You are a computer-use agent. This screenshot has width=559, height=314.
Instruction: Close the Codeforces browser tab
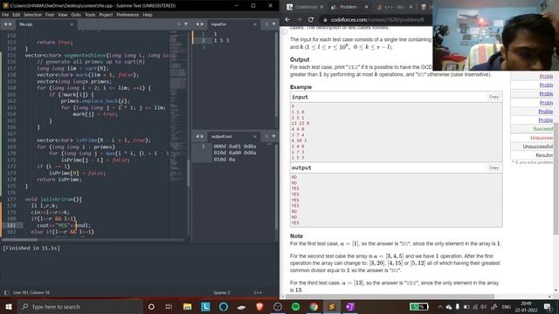coord(321,7)
